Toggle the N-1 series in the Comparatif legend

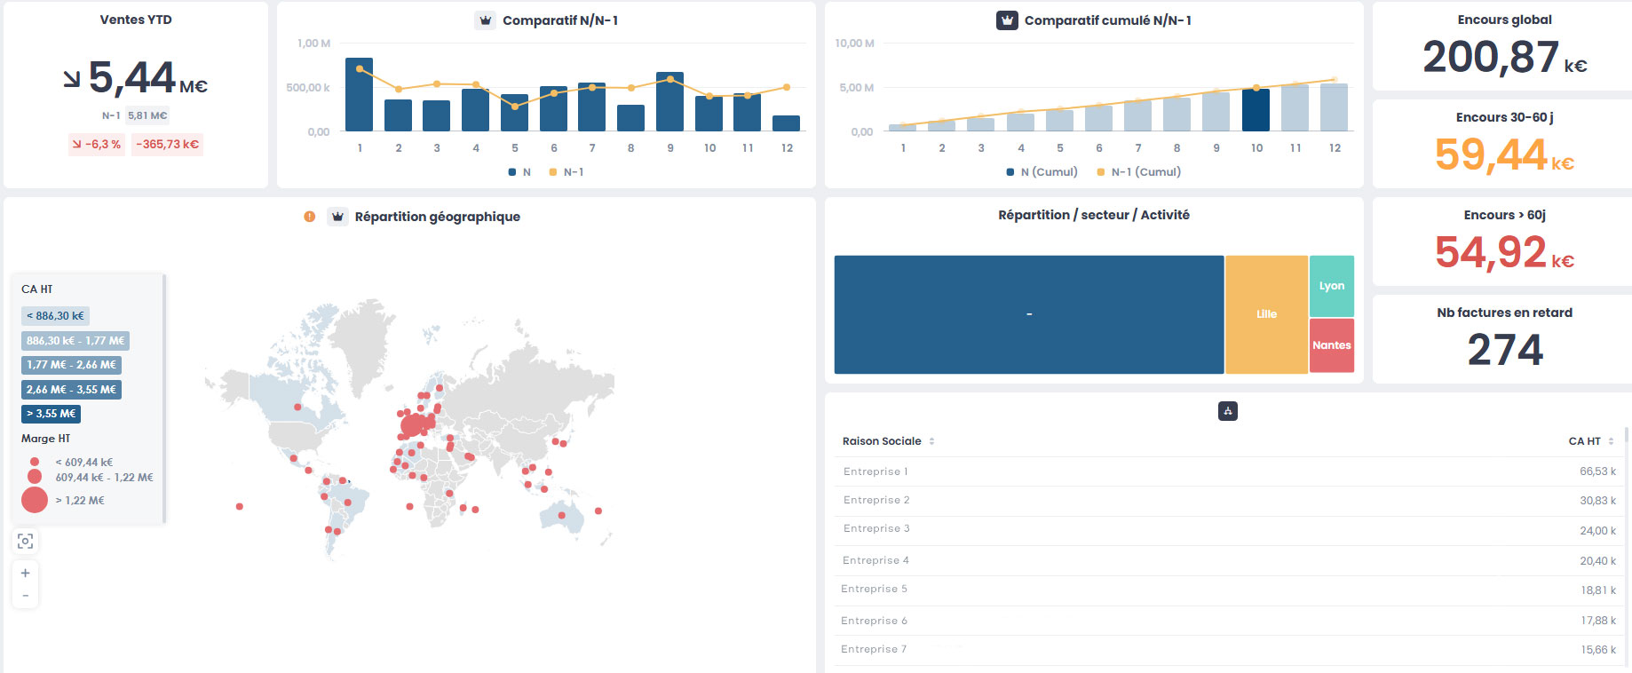[x=566, y=172]
